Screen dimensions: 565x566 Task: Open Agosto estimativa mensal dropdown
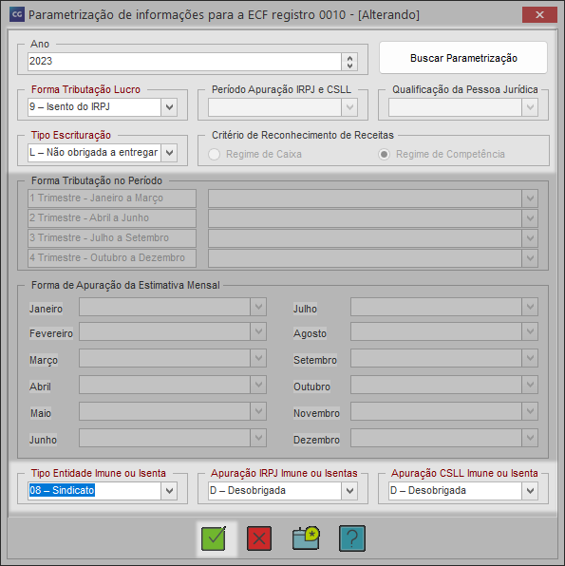(530, 331)
